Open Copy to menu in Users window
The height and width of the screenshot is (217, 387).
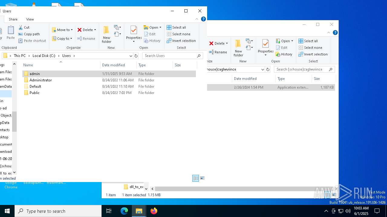62,39
